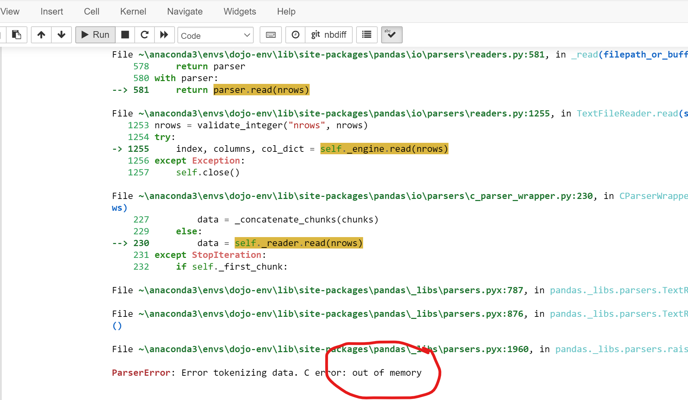Image resolution: width=688 pixels, height=400 pixels.
Task: Open the Kernel menu
Action: 133,11
